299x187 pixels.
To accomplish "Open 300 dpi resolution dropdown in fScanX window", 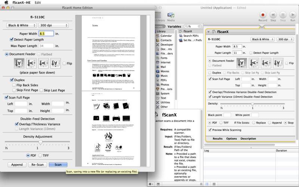I will pos(53,25).
